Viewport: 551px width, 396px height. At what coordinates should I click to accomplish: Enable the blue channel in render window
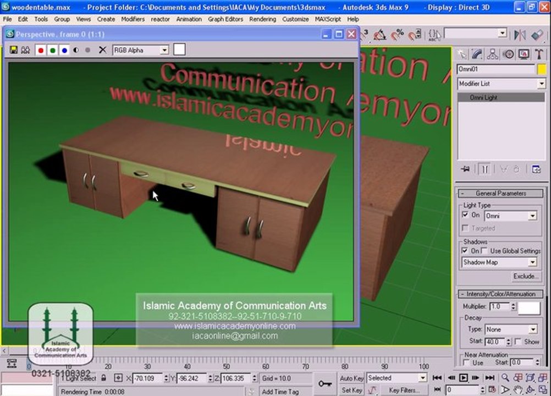point(64,50)
